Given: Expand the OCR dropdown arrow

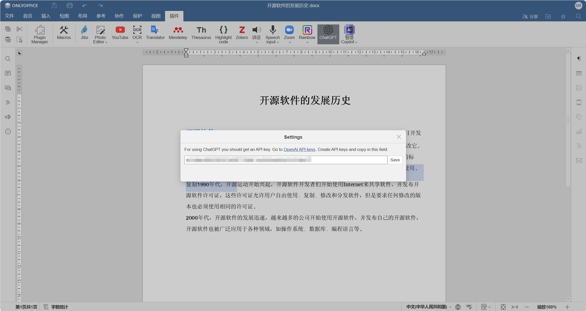Looking at the screenshot, I should pos(137,42).
